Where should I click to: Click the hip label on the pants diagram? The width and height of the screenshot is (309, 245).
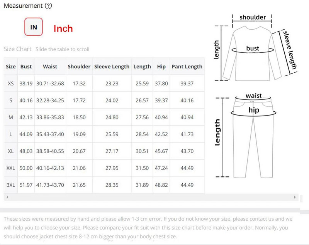[x=254, y=110]
